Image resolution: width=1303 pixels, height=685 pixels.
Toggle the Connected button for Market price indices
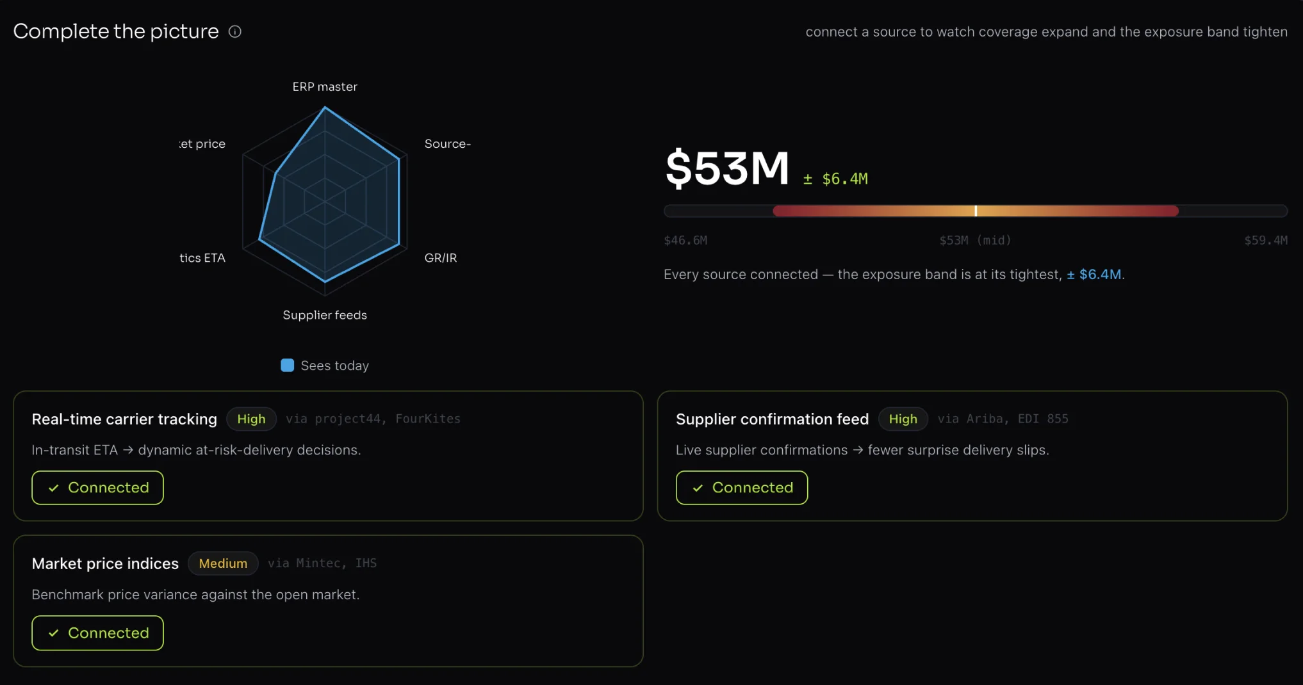pyautogui.click(x=97, y=633)
